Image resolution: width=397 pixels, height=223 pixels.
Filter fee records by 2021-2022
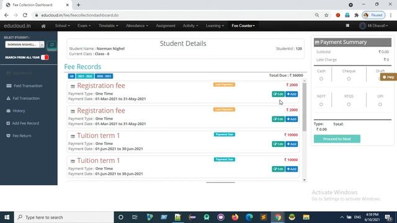pyautogui.click(x=85, y=76)
